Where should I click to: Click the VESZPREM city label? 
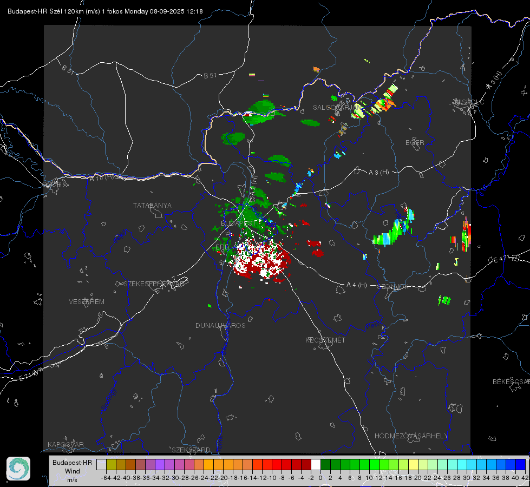(x=87, y=302)
